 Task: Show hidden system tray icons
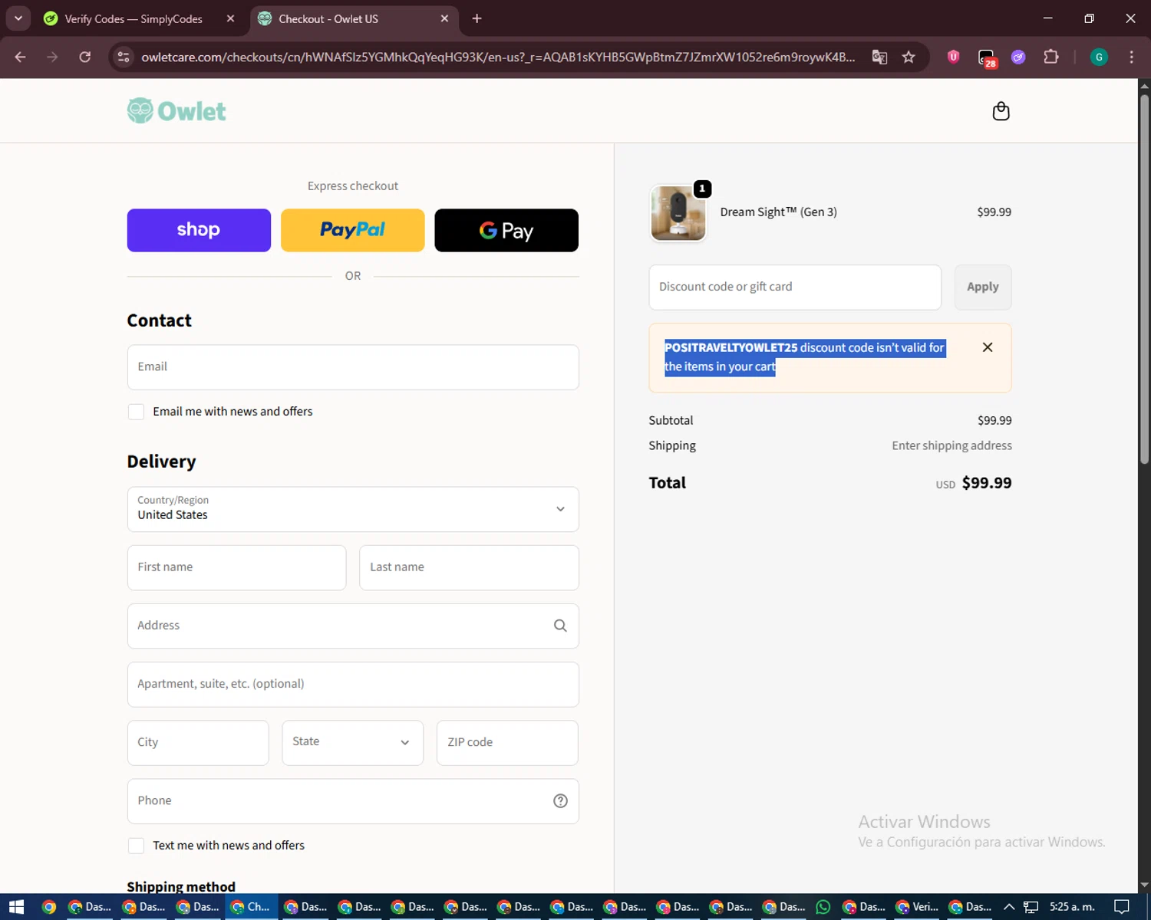pyautogui.click(x=1009, y=907)
